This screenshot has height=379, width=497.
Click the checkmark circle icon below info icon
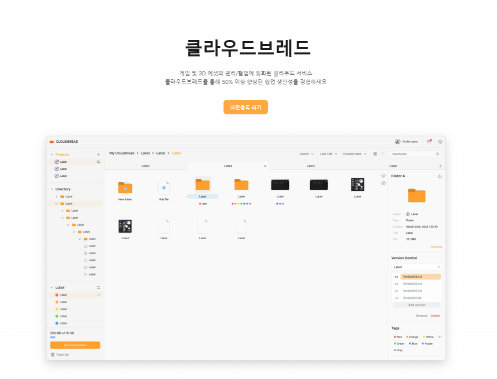point(383,183)
